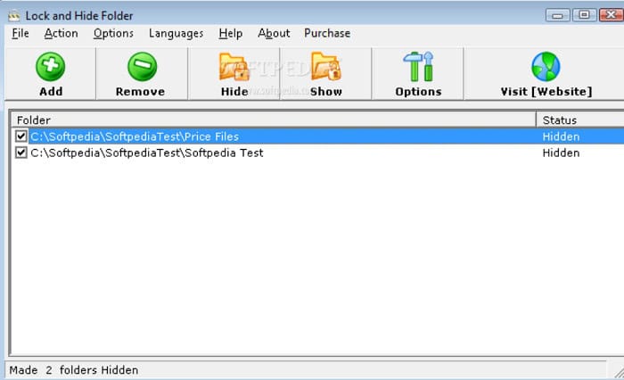Click the Hide locked-folder icon
Image resolution: width=624 pixels, height=380 pixels.
click(x=234, y=67)
